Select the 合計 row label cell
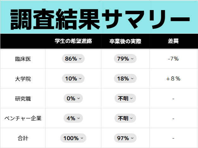Viewport: 198px width, 148px height. [x=23, y=138]
